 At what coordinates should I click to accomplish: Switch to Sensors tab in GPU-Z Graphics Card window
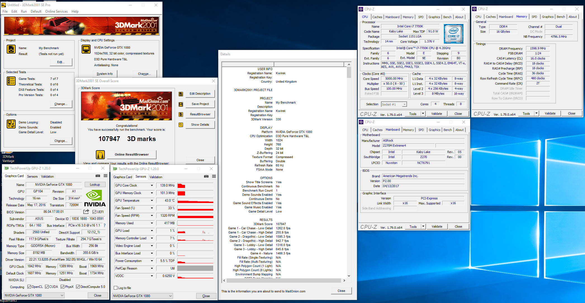click(32, 176)
